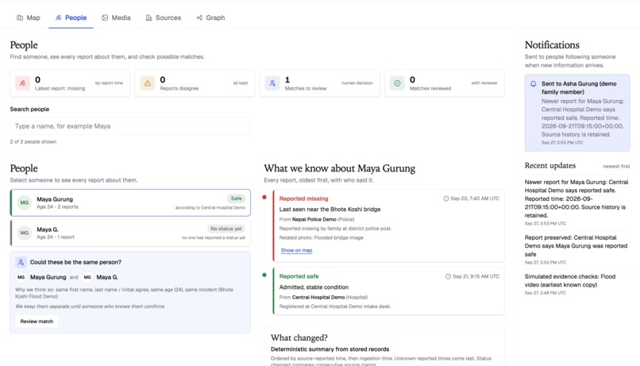Click the Map tab icon

[x=20, y=17]
